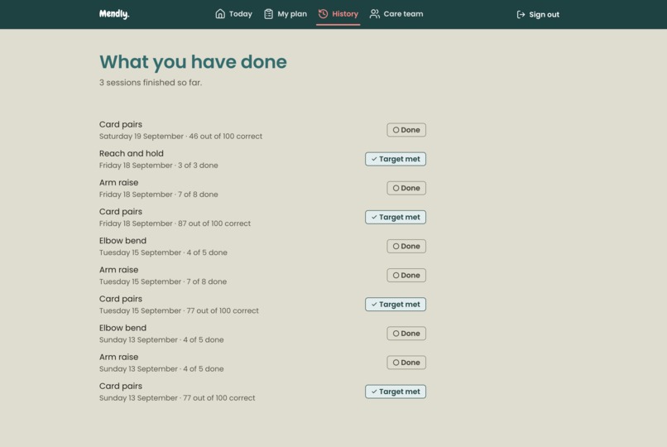Click 'Sunday 13 September · 77 out of 100 correct'
The image size is (667, 447).
177,398
